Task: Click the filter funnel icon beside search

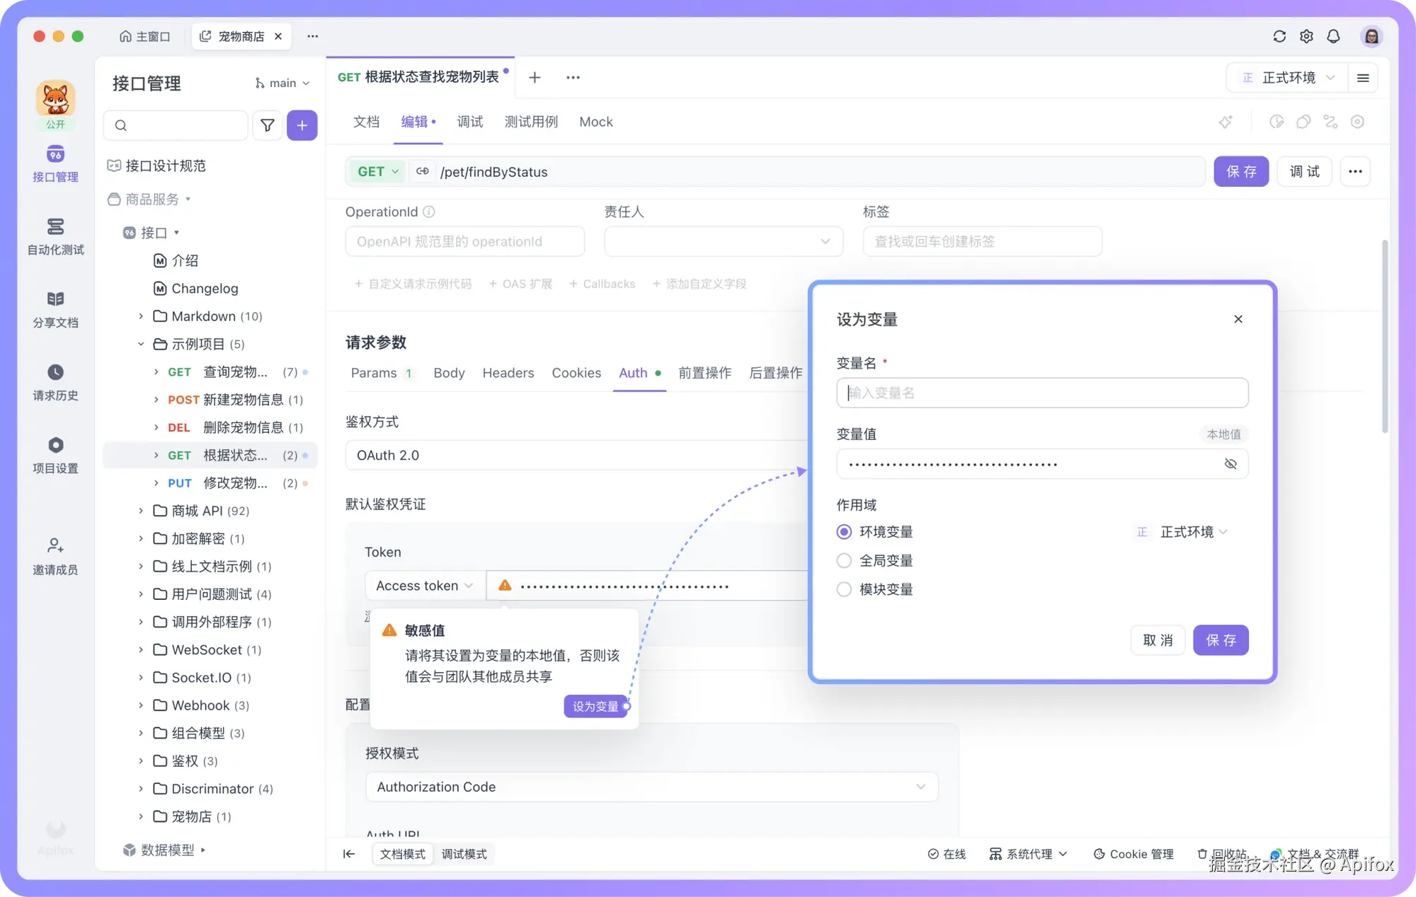Action: click(x=268, y=125)
